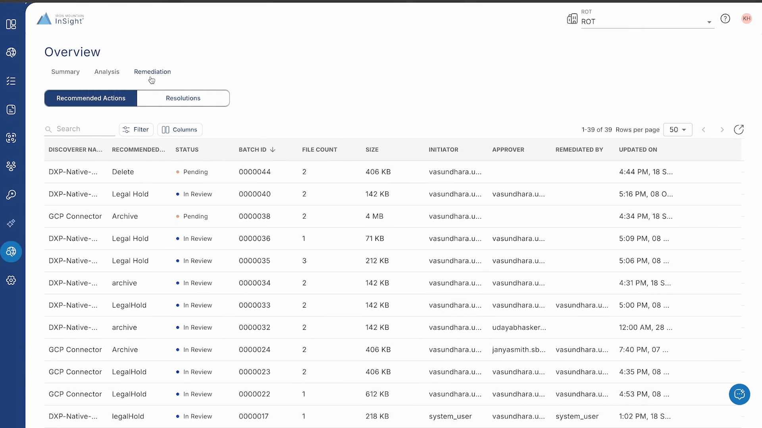The image size is (762, 428).
Task: Open the rows per page dropdown
Action: coord(677,130)
